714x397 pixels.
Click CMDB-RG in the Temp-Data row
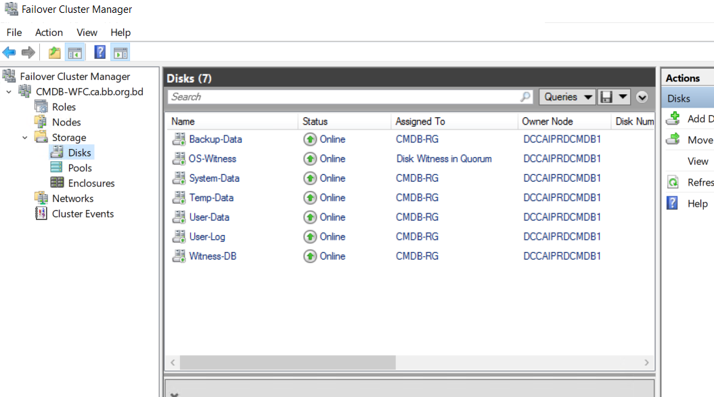point(417,198)
